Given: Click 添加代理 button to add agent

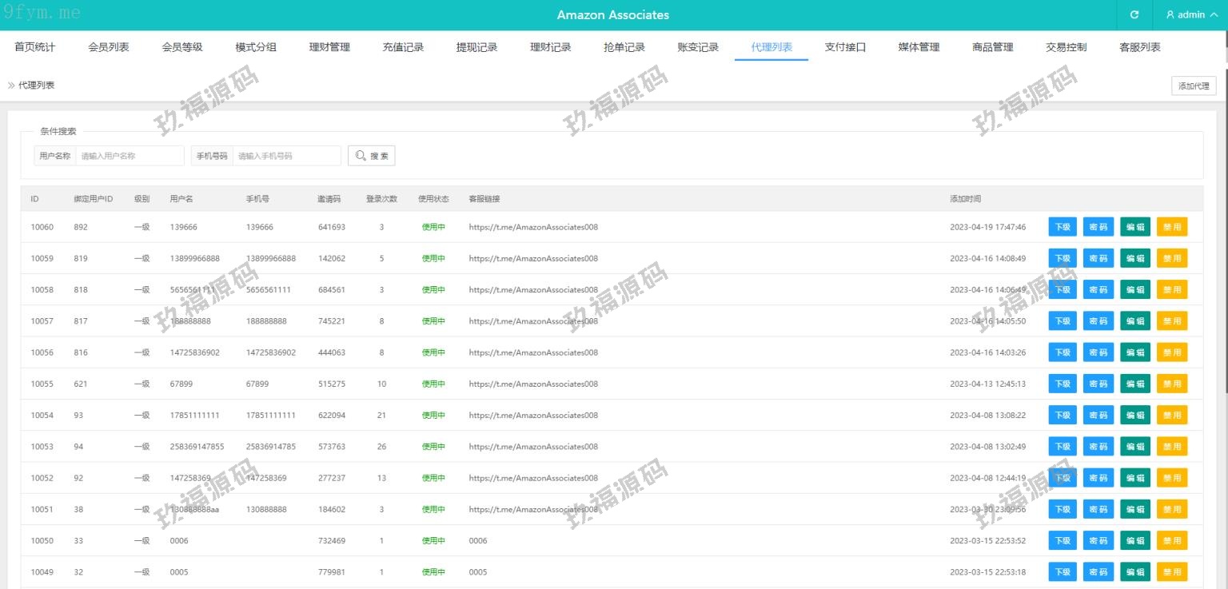Looking at the screenshot, I should 1193,86.
